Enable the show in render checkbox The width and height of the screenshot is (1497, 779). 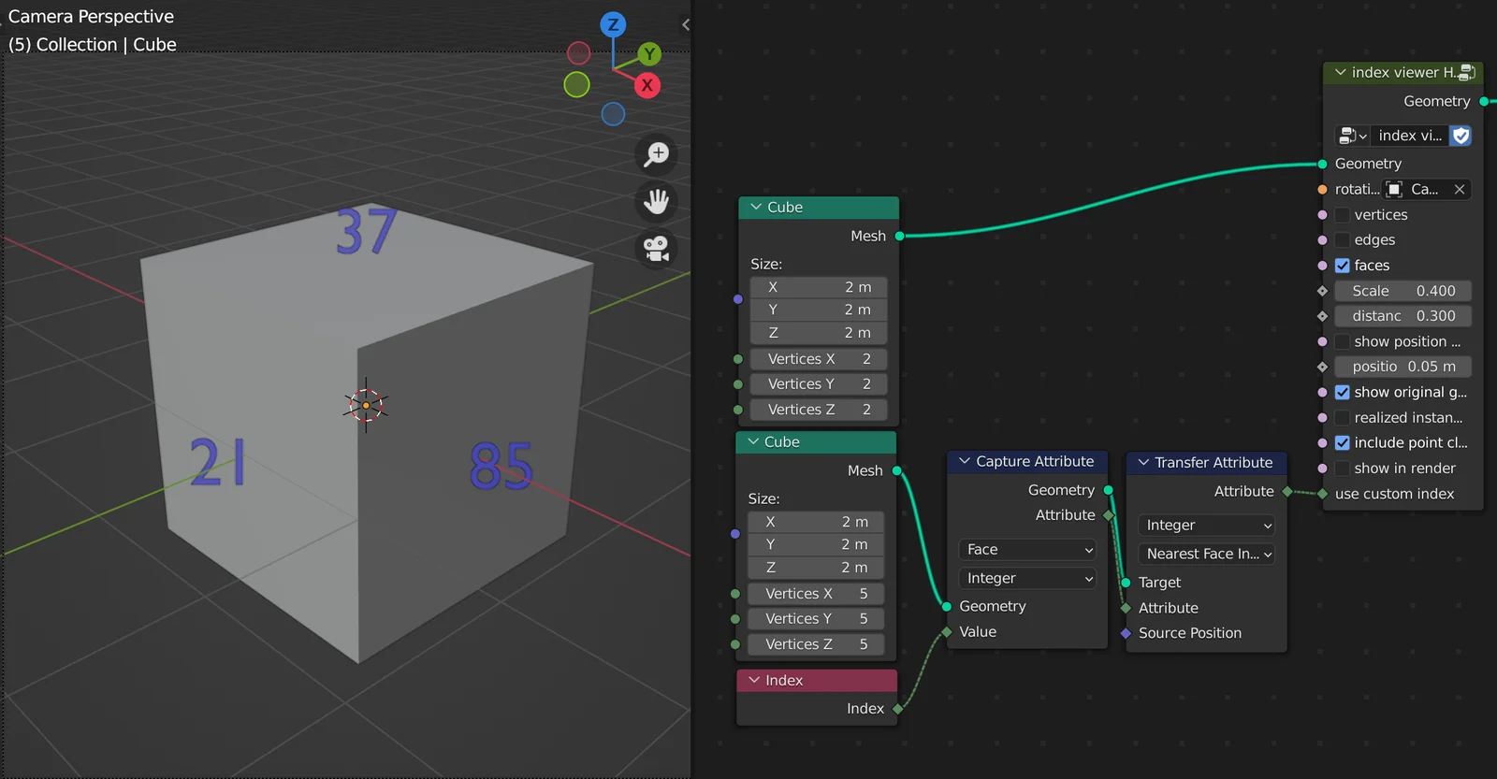[x=1343, y=469]
